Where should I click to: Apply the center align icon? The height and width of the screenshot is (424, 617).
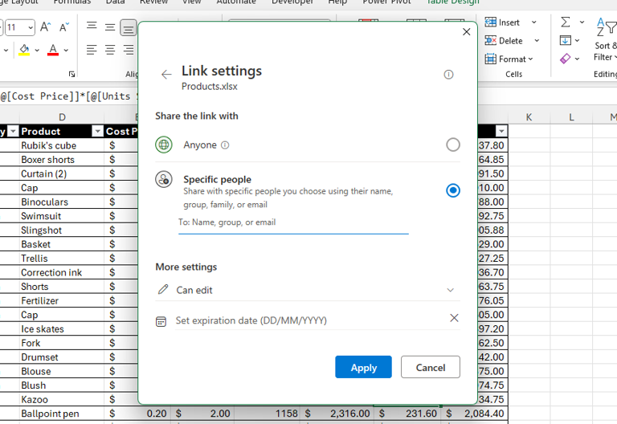[x=110, y=50]
